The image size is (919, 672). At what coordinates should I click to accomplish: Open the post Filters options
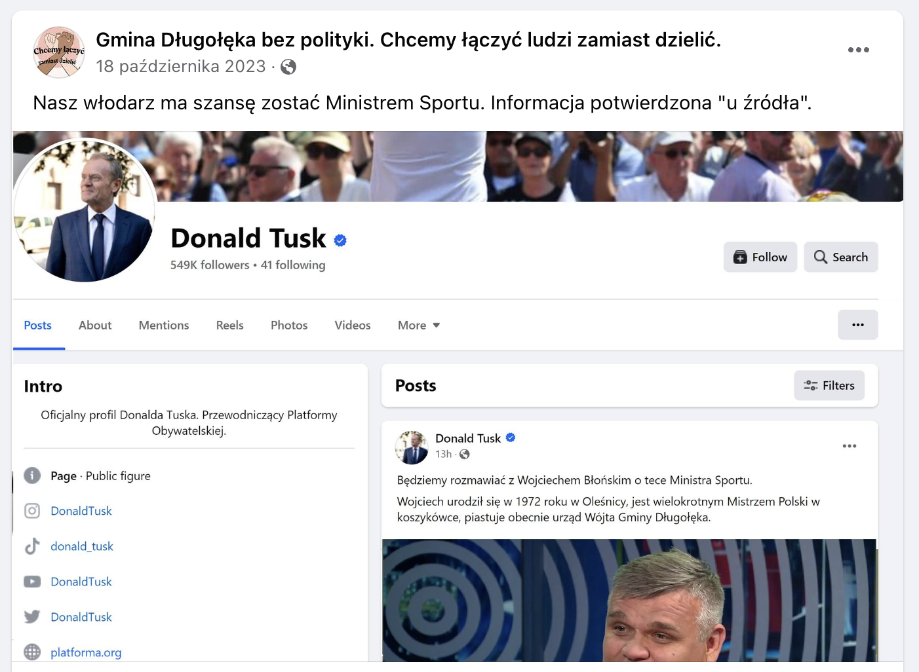click(829, 386)
